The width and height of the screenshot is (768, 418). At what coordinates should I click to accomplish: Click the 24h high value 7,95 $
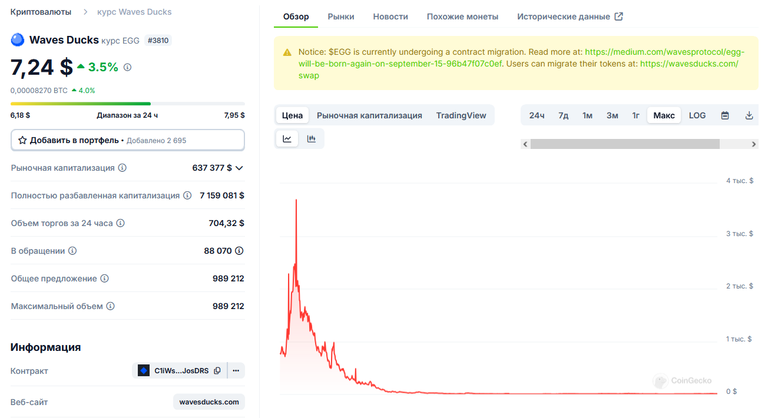click(x=234, y=115)
